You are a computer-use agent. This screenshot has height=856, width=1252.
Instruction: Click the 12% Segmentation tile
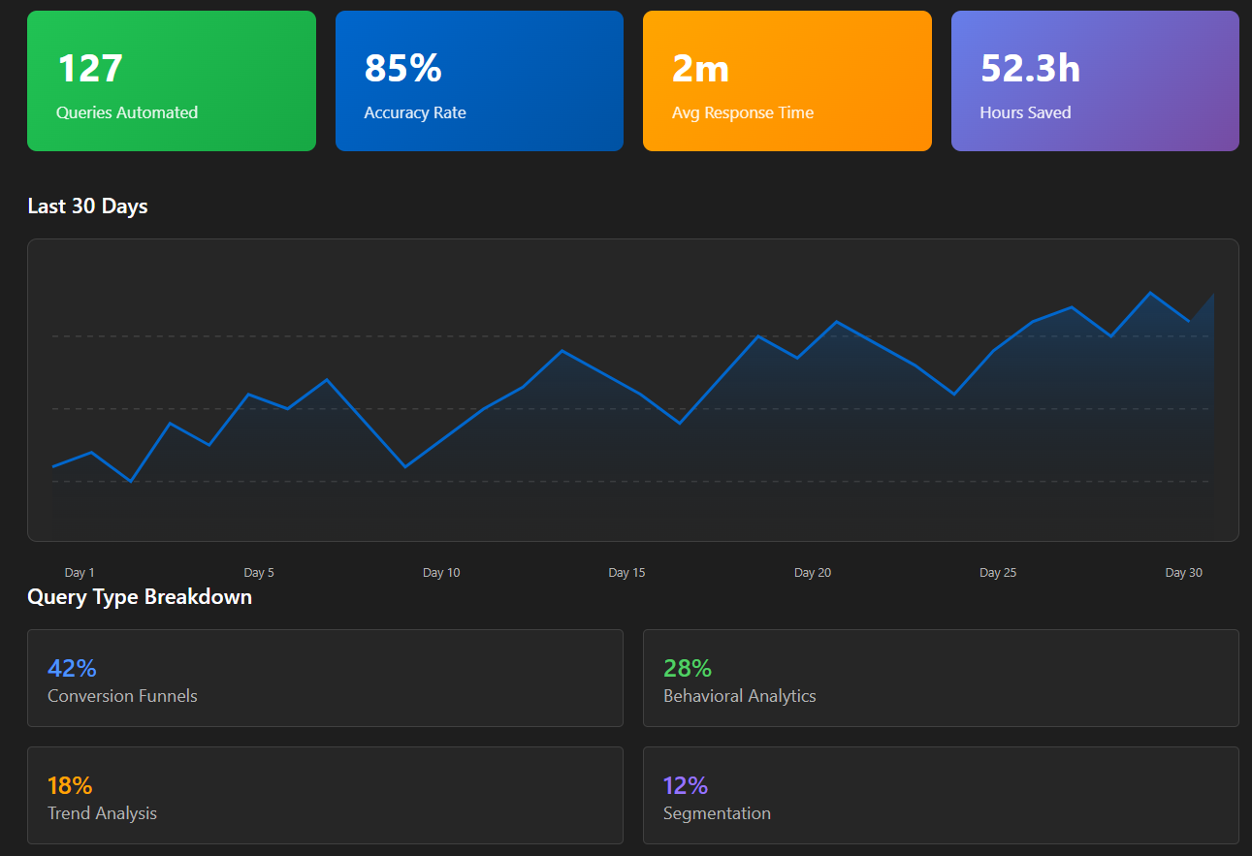[x=941, y=795]
